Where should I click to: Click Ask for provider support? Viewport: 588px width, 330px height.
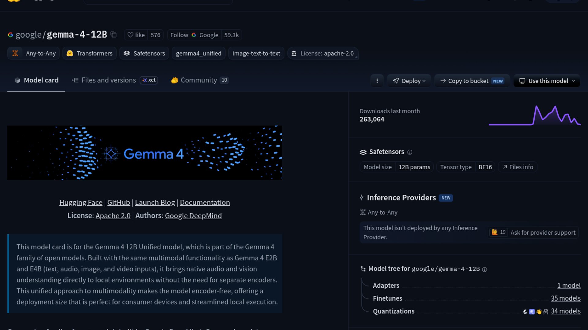(x=533, y=233)
